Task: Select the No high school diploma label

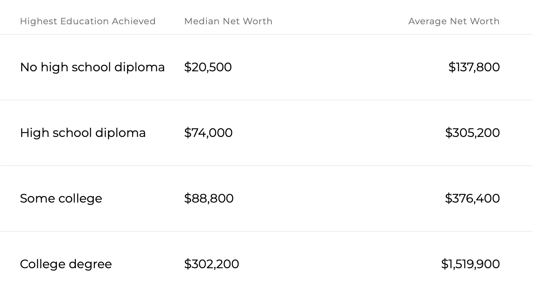Action: coord(92,67)
